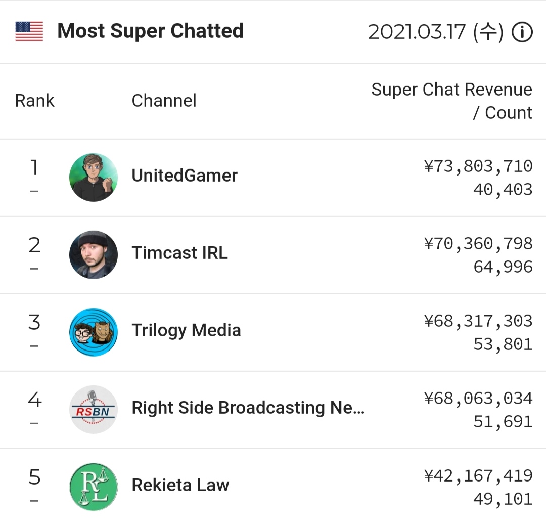
Task: Click the Channel column header
Action: (164, 101)
